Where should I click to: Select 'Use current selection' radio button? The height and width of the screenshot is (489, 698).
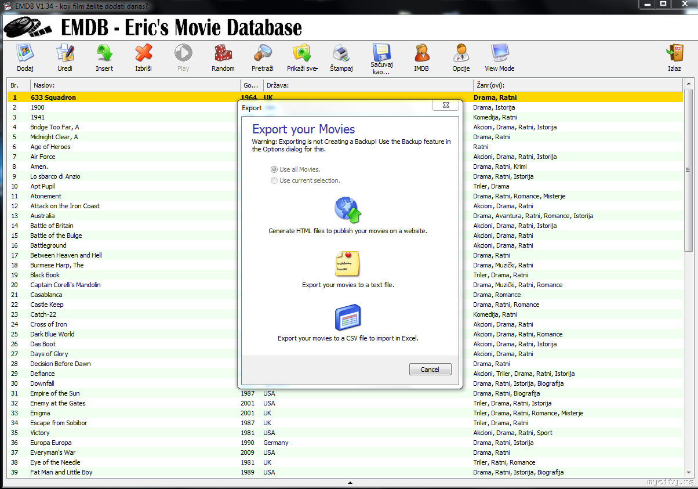click(x=274, y=180)
